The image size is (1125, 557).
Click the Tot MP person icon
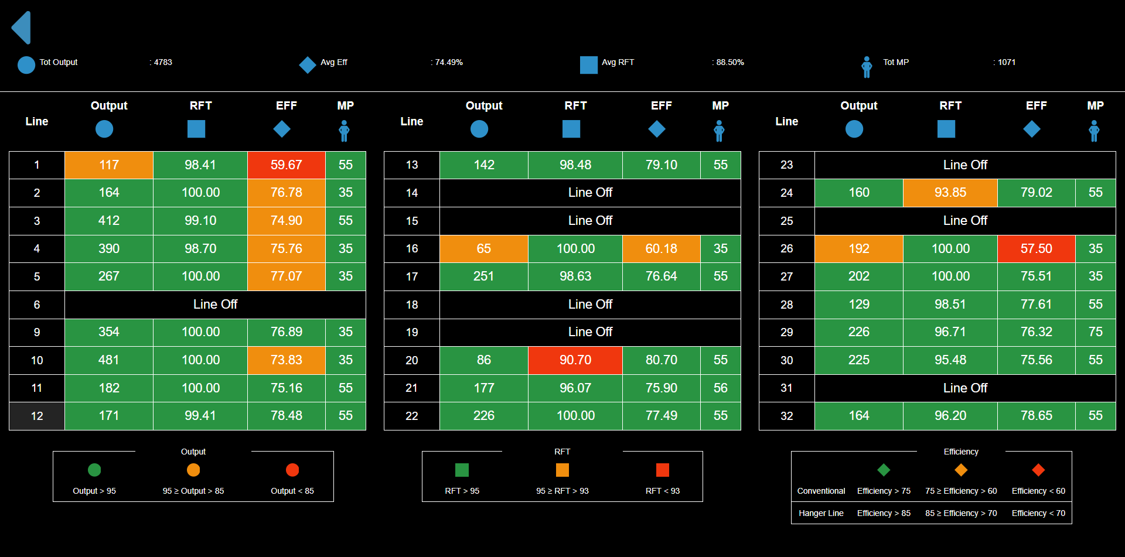click(867, 67)
